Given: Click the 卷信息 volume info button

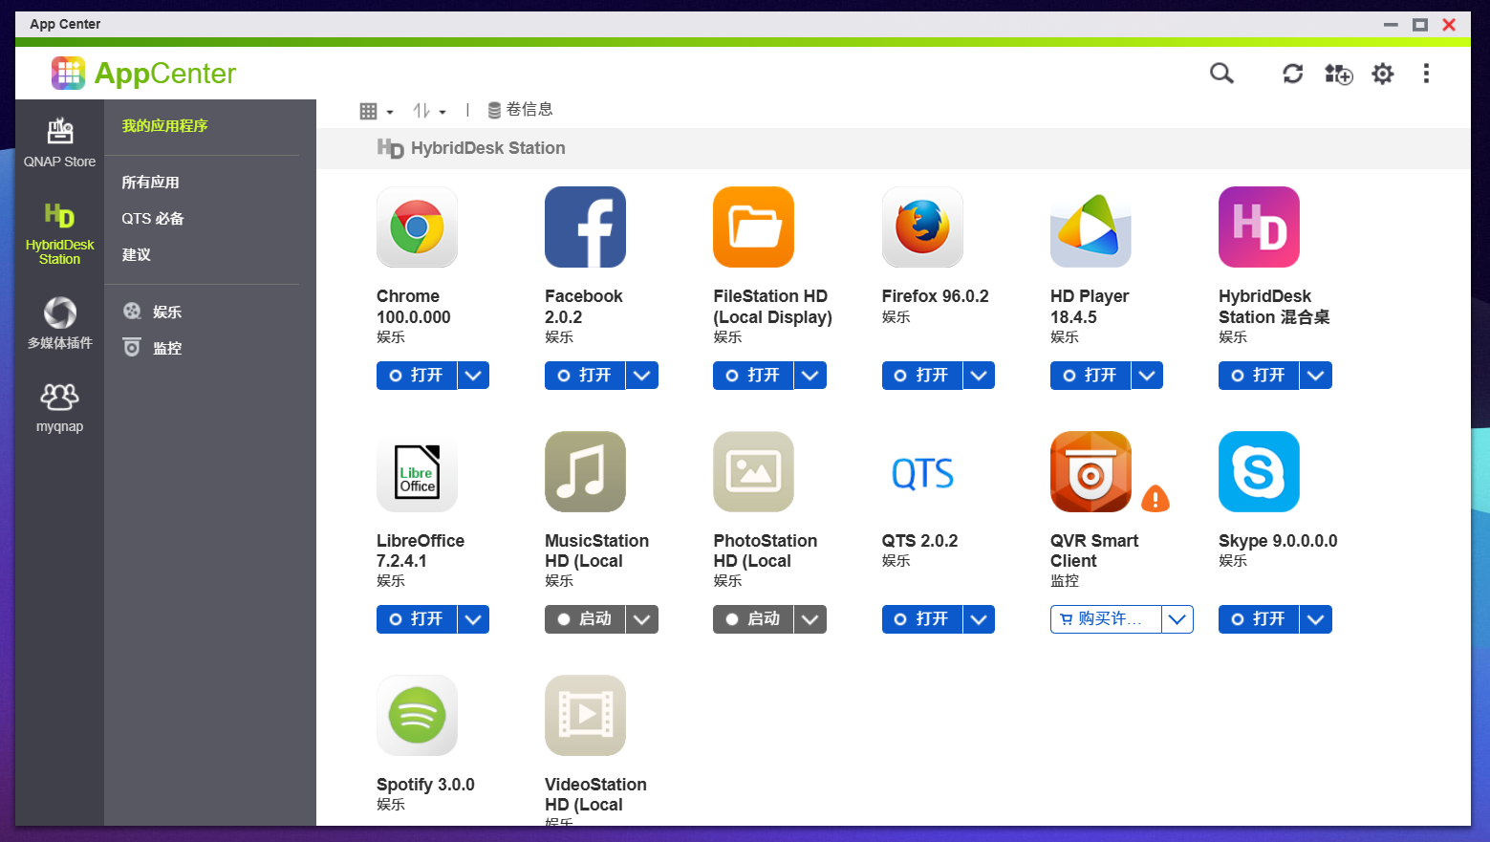Looking at the screenshot, I should point(520,110).
